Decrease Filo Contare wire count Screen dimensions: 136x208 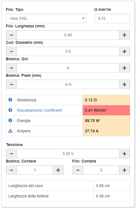[78, 170]
